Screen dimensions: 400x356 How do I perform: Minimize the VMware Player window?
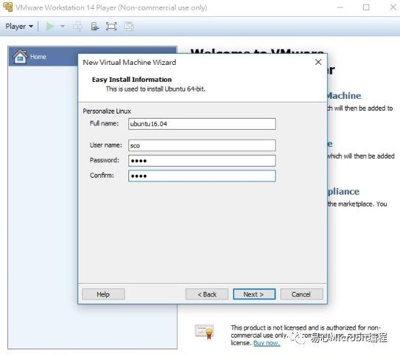[x=340, y=7]
